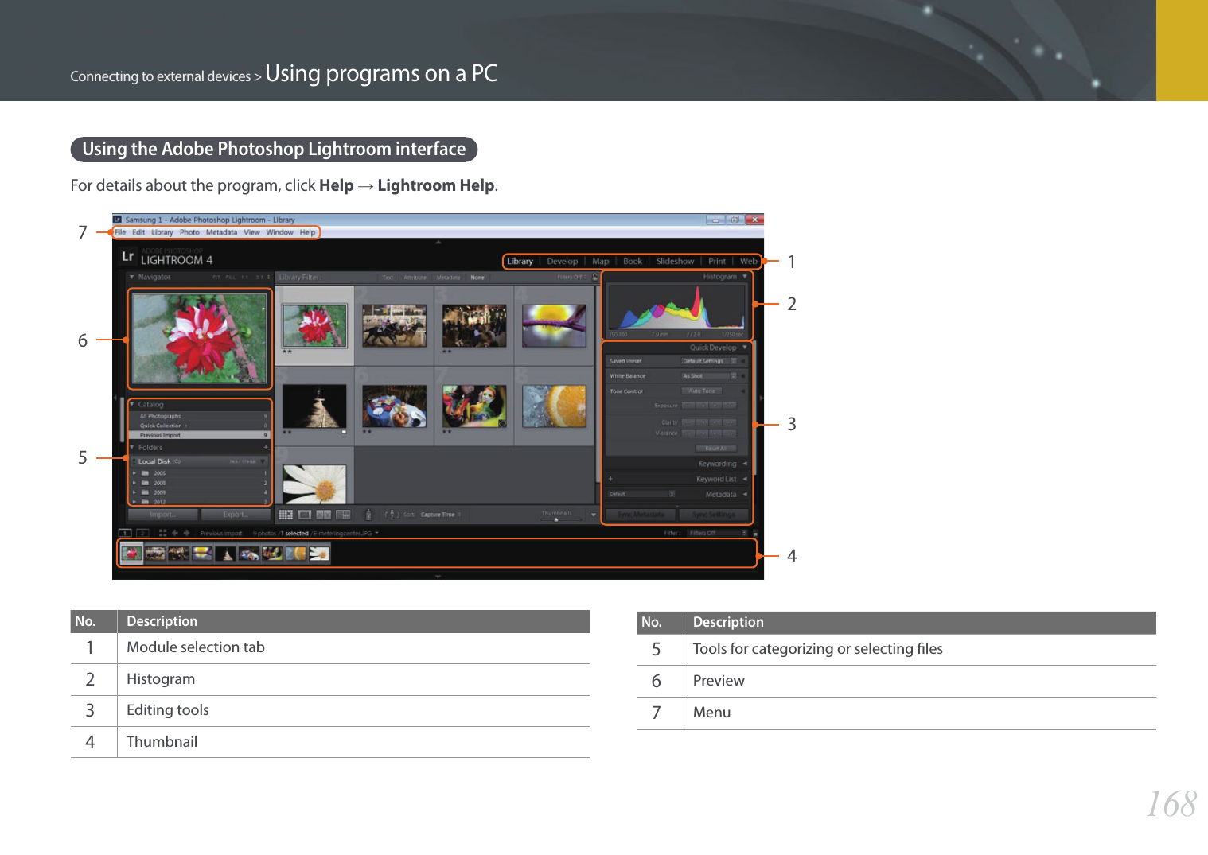Set Navigator zoom to 1:1
Screen dimensions: 1208x855
(x=245, y=278)
